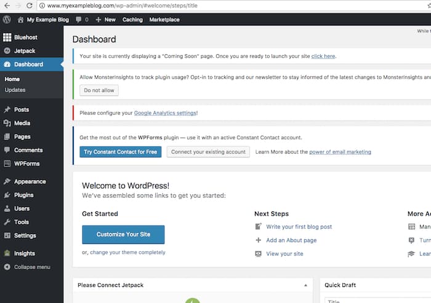Click the home icon beside My Example Blog
The height and width of the screenshot is (303, 431).
tap(20, 20)
